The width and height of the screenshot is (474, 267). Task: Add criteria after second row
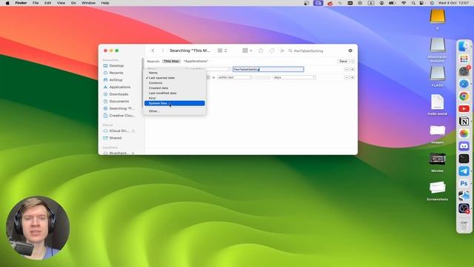point(353,77)
